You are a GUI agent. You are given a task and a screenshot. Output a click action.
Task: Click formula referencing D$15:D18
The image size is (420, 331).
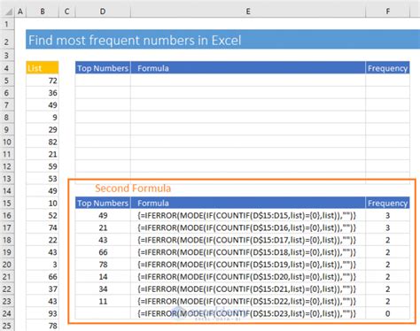point(248,252)
